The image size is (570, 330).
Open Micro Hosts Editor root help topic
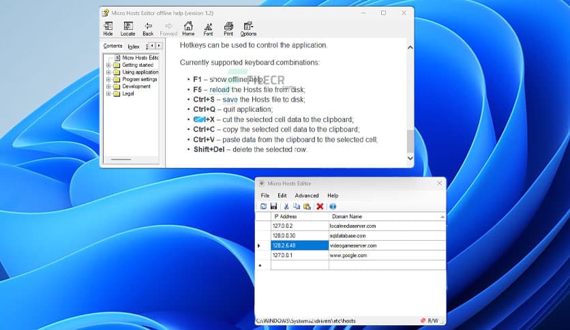[140, 58]
